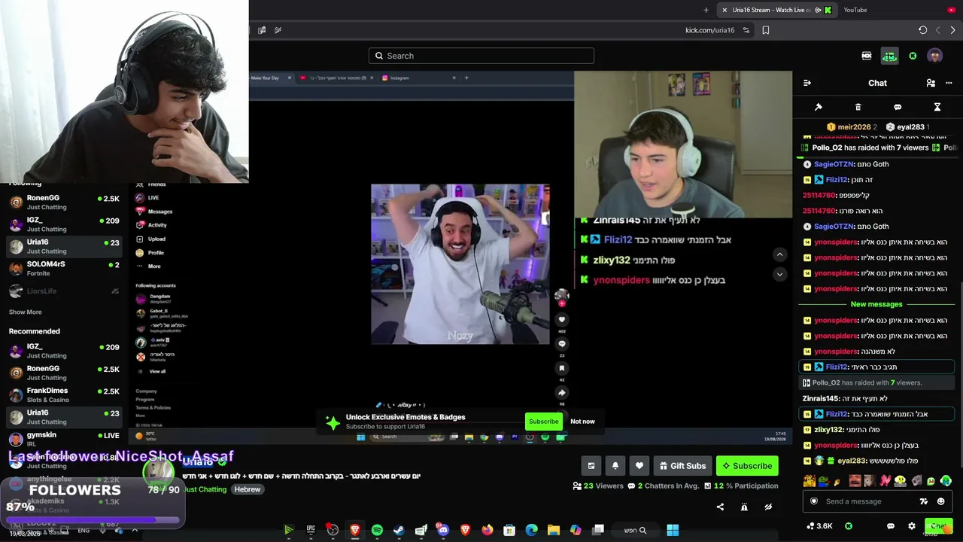Open Discord from the taskbar
Screen dimensions: 963x542
click(x=443, y=530)
